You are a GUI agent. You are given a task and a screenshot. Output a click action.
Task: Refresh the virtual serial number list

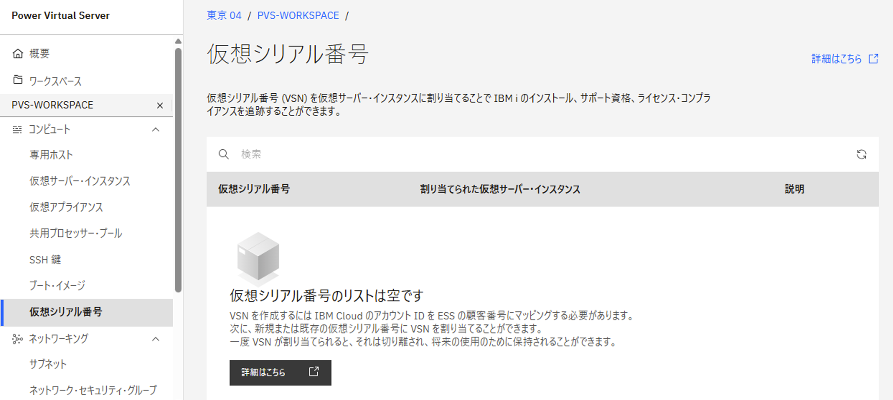(x=861, y=154)
